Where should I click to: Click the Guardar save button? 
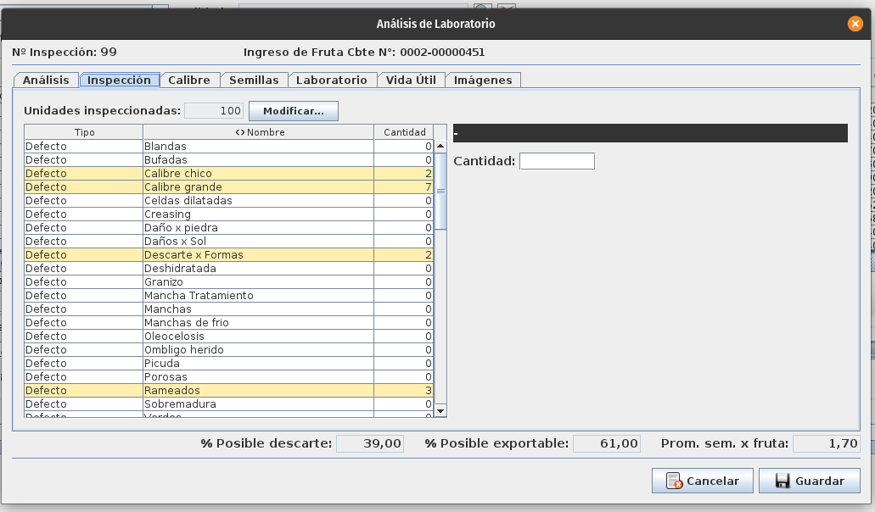point(809,481)
